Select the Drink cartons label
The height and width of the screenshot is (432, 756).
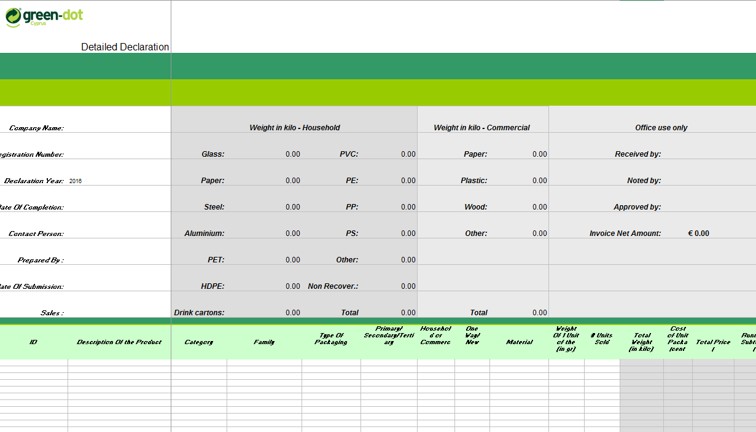200,313
